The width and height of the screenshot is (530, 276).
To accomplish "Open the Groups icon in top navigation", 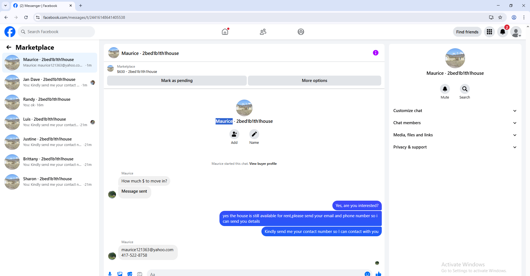I will 301,32.
